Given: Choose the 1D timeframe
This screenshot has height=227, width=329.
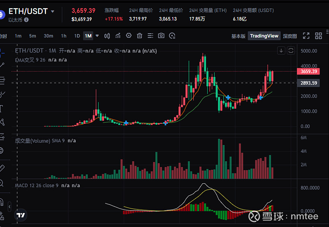Looking at the screenshot, I should click(x=77, y=36).
